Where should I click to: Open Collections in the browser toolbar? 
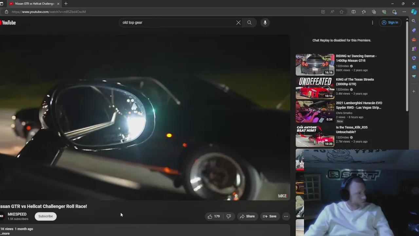[x=374, y=12]
